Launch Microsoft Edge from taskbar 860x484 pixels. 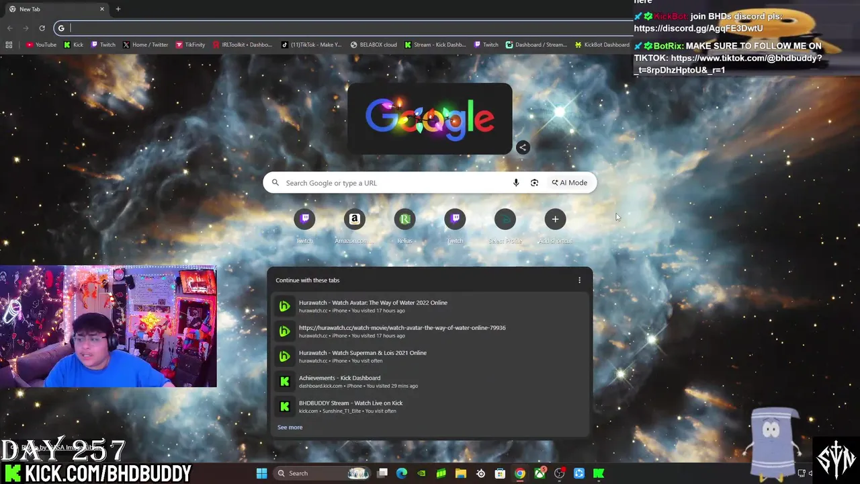click(402, 473)
